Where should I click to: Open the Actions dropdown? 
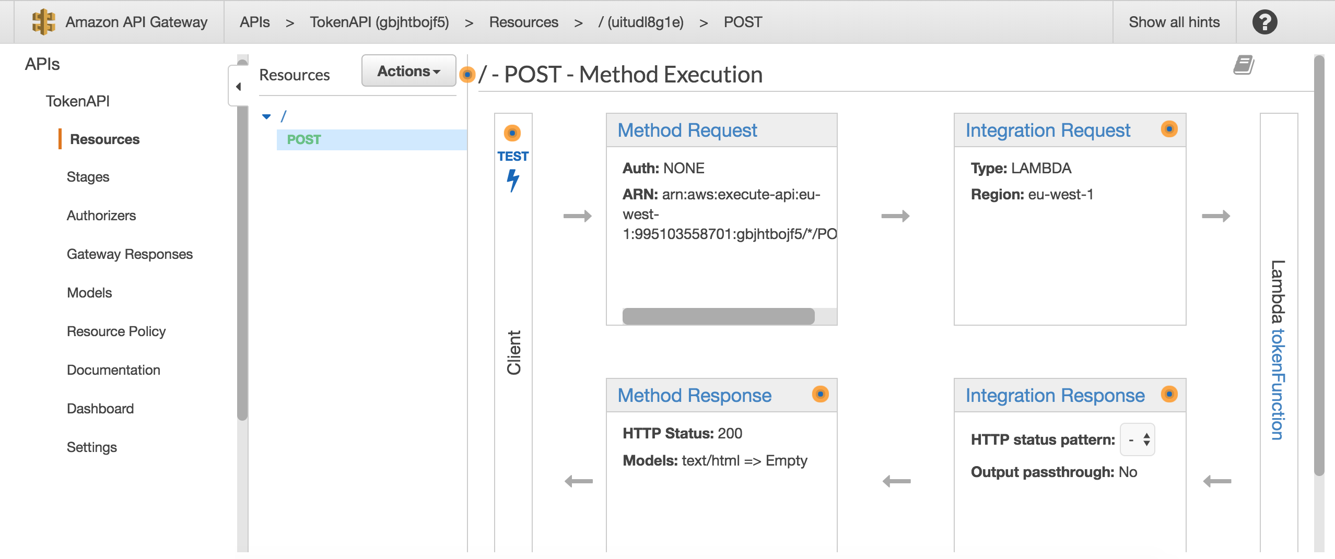(408, 71)
